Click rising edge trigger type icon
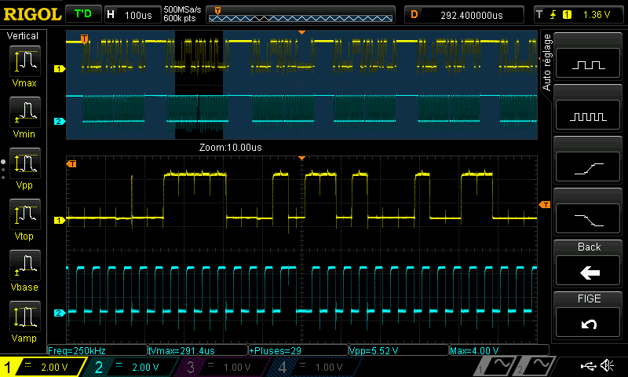 point(553,15)
